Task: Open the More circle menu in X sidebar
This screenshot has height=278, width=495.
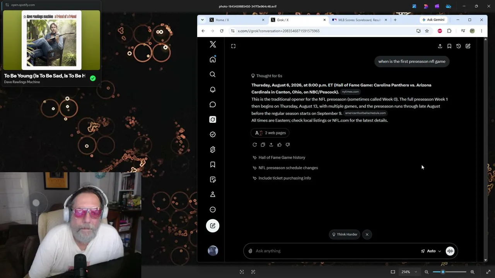Action: [213, 210]
